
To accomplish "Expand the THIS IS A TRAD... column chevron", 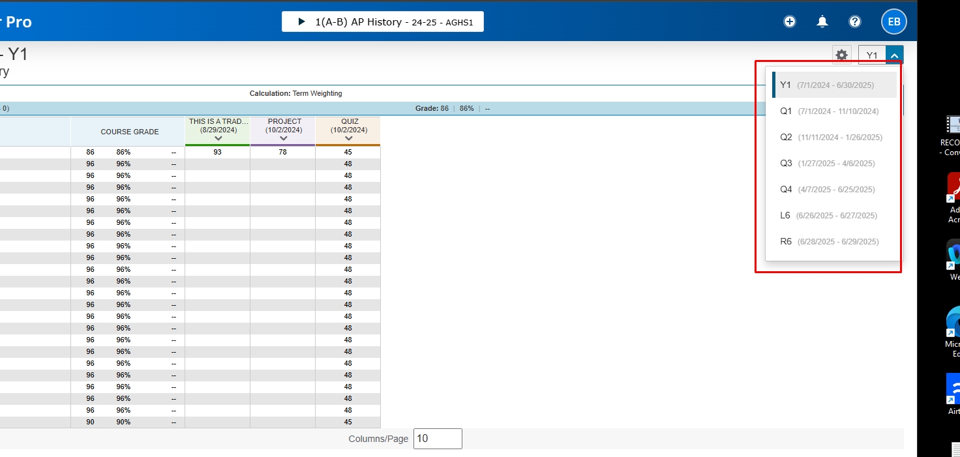I will [x=218, y=138].
